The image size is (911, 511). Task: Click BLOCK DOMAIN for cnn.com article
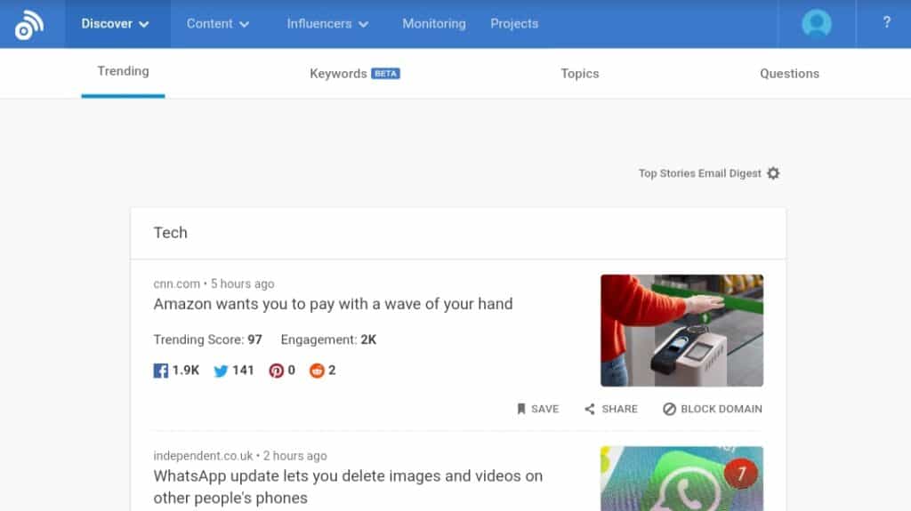coord(713,409)
